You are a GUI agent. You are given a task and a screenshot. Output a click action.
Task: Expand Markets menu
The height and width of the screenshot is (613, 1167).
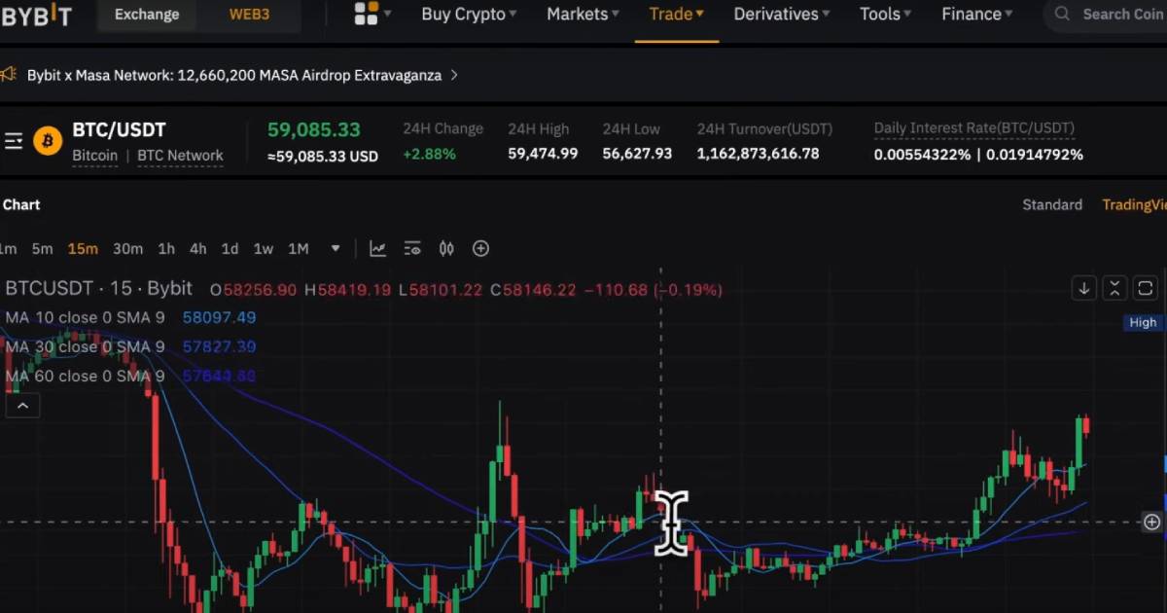(583, 14)
